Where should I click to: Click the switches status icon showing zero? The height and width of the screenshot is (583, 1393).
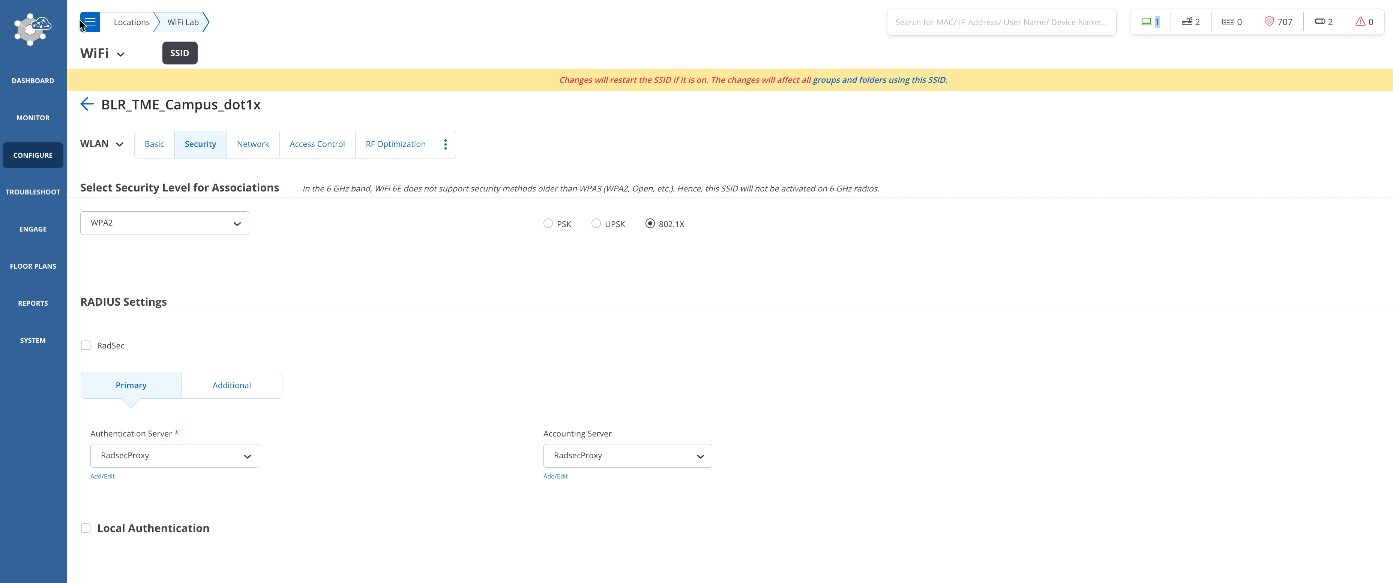tap(1228, 22)
